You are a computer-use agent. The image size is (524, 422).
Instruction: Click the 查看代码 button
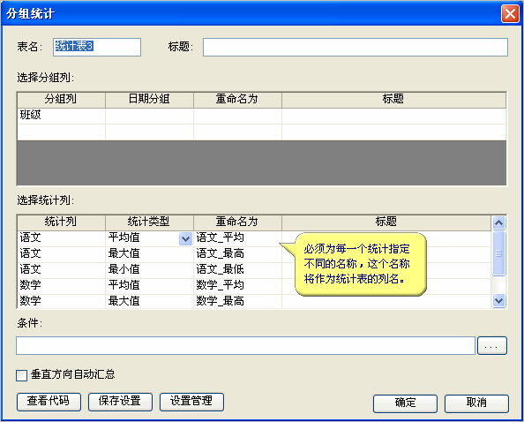(x=49, y=402)
